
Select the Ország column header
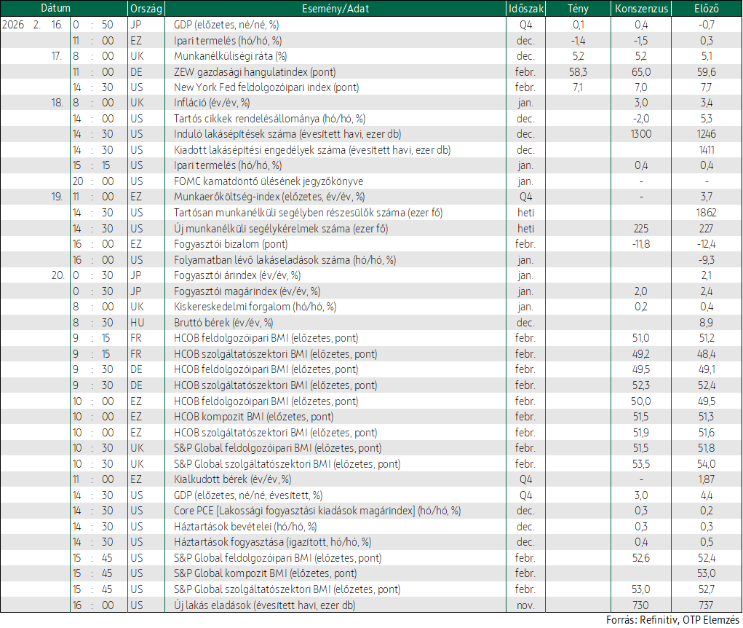tap(146, 9)
